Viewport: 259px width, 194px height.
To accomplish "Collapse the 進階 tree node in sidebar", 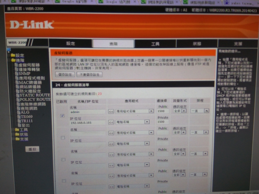I will pyautogui.click(x=9, y=60).
